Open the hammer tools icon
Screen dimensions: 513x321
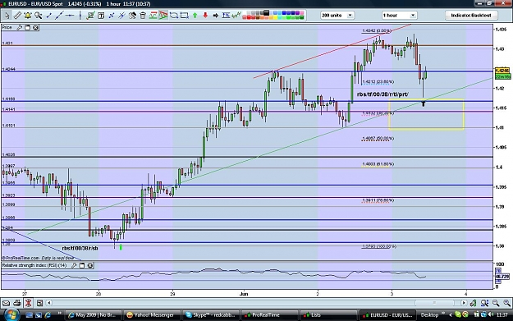point(132,16)
